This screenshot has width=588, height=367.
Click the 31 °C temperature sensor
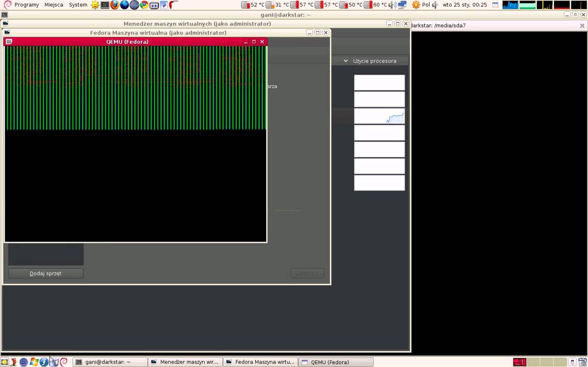click(x=278, y=5)
